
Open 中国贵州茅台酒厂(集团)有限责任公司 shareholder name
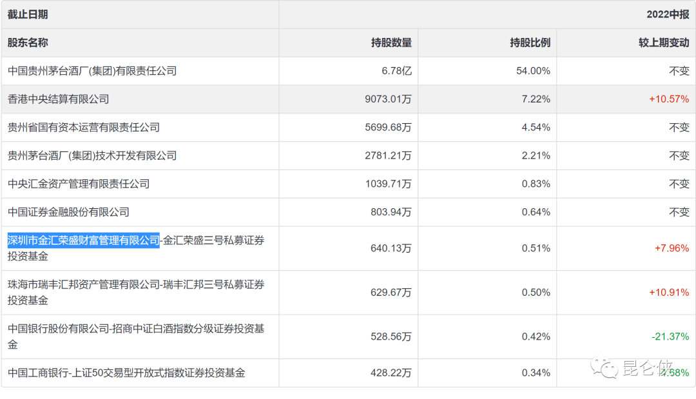pyautogui.click(x=92, y=71)
